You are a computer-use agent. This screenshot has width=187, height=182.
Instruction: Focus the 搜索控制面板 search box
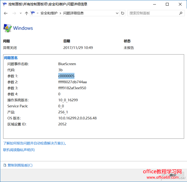(156, 13)
